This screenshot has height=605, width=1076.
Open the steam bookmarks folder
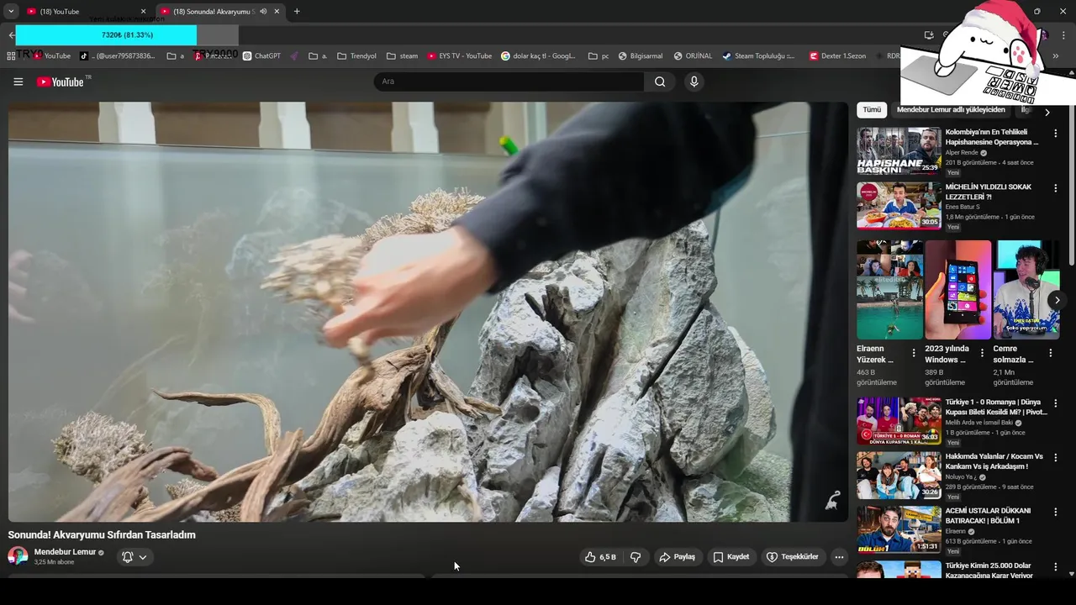[x=402, y=56]
